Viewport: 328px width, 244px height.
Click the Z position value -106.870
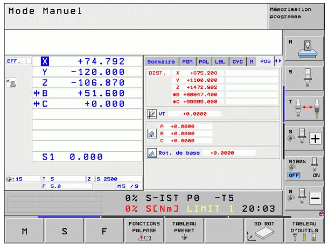tap(97, 82)
